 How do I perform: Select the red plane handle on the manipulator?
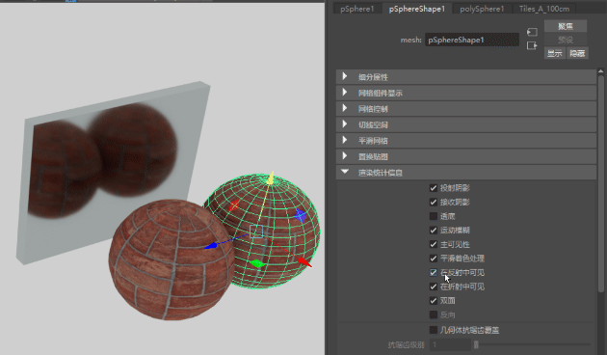234,205
